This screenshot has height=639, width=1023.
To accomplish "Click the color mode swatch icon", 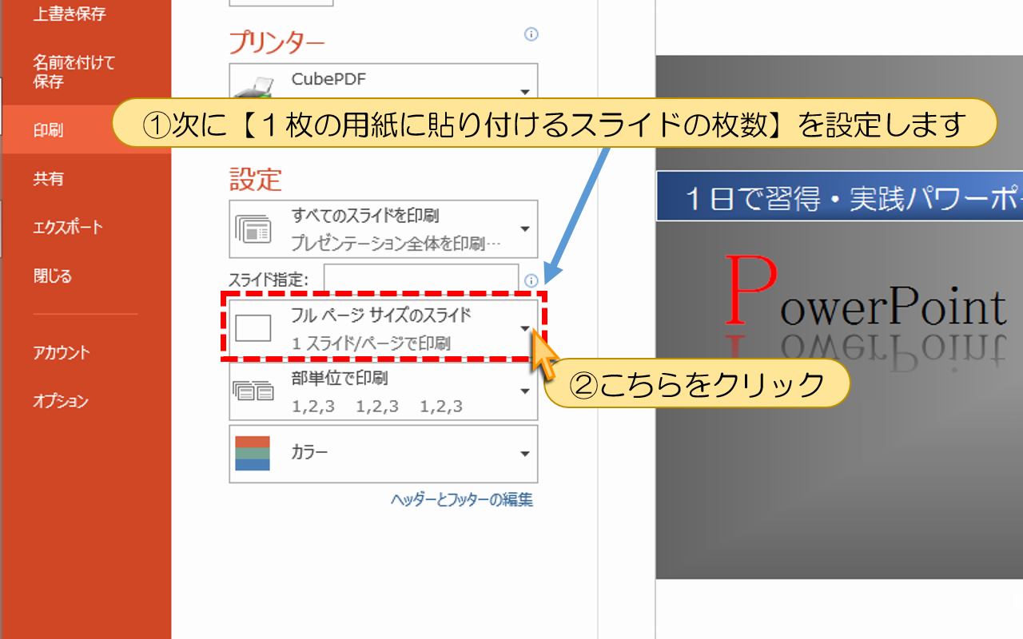I will coord(253,453).
